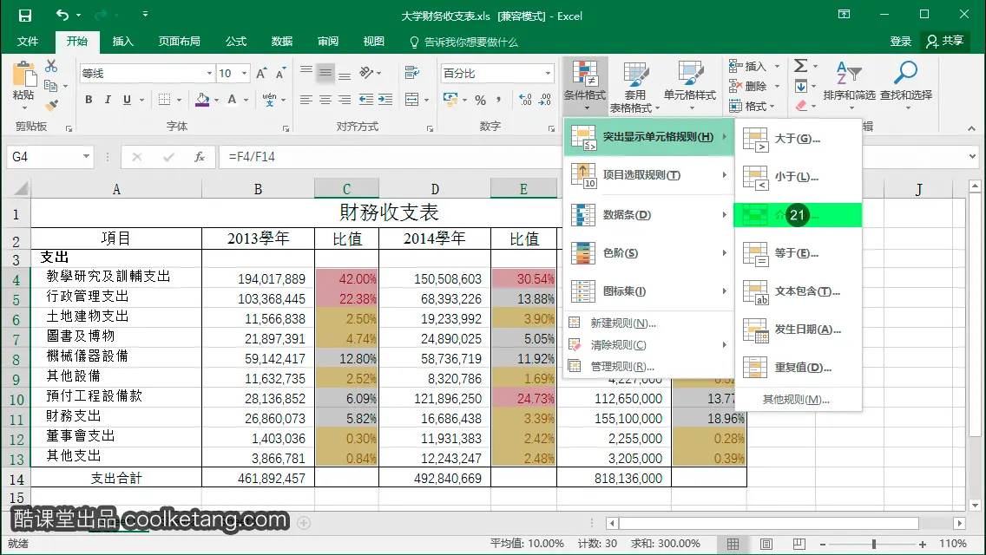Image resolution: width=986 pixels, height=555 pixels.
Task: Open the 文件 tab
Action: (28, 42)
